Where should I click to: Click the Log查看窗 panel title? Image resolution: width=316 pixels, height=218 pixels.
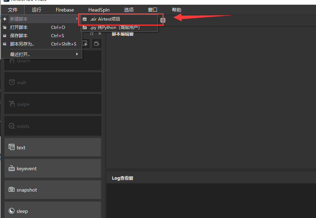point(123,178)
